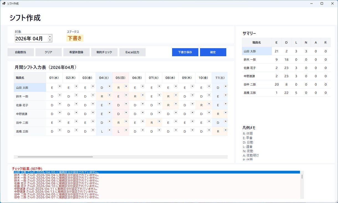
Task: Select 山田 太郎 row in shift table
Action: tap(30, 88)
